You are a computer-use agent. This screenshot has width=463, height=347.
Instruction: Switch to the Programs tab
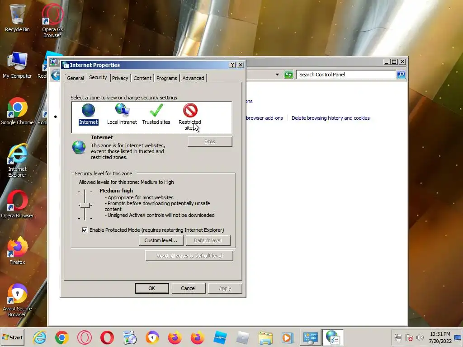pos(167,78)
